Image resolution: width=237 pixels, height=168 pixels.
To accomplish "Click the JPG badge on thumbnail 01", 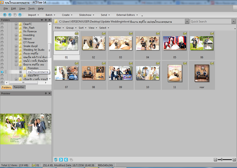I will (x=76, y=33).
